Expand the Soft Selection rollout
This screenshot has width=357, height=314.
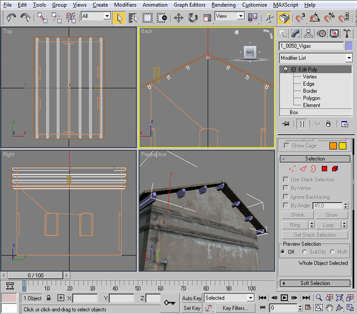[x=315, y=283]
